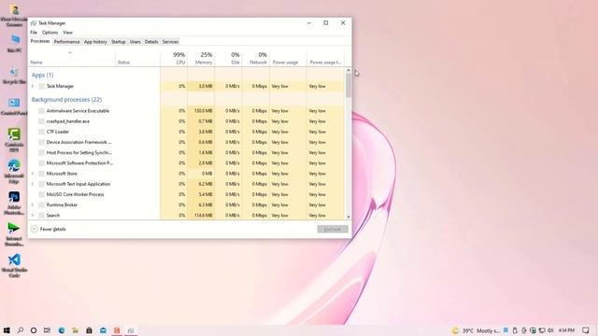Open This PC desktop shortcut
This screenshot has width=598, height=336.
coord(15,43)
